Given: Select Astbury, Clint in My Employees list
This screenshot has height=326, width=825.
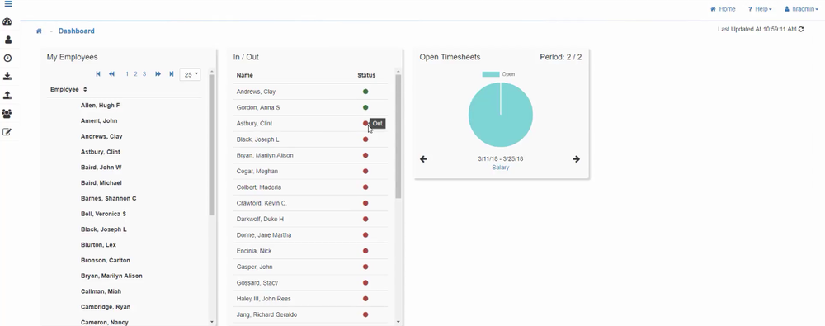Looking at the screenshot, I should [101, 152].
